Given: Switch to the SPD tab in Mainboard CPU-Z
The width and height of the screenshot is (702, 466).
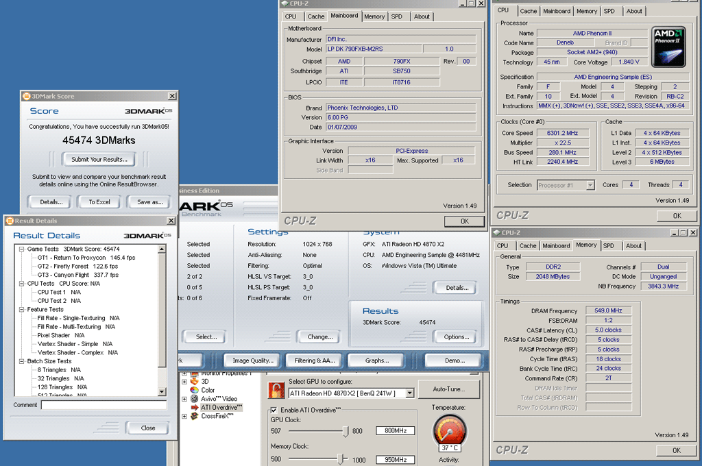Looking at the screenshot, I should tap(397, 16).
